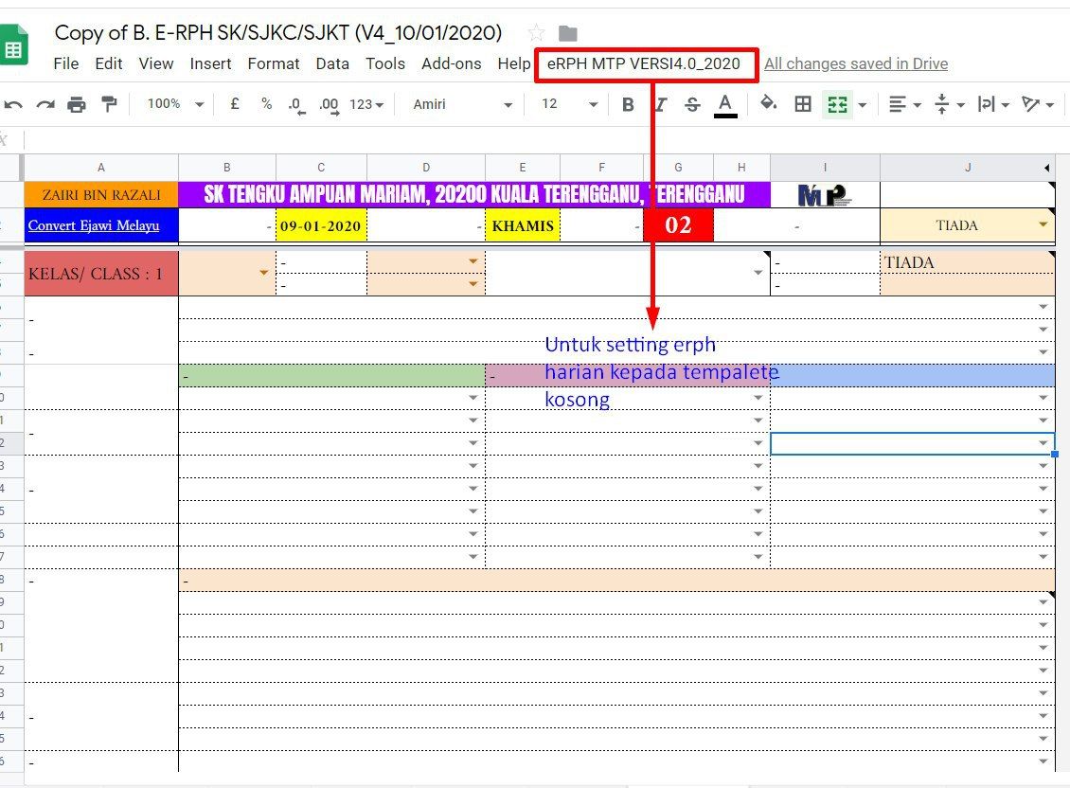This screenshot has height=788, width=1070.
Task: Open the dropdown beside KELAS/ CLASS : 1
Action: click(x=263, y=273)
